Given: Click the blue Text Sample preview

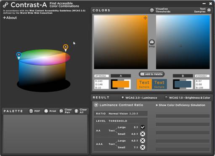Looking at the screenshot, I should pyautogui.click(x=159, y=84).
